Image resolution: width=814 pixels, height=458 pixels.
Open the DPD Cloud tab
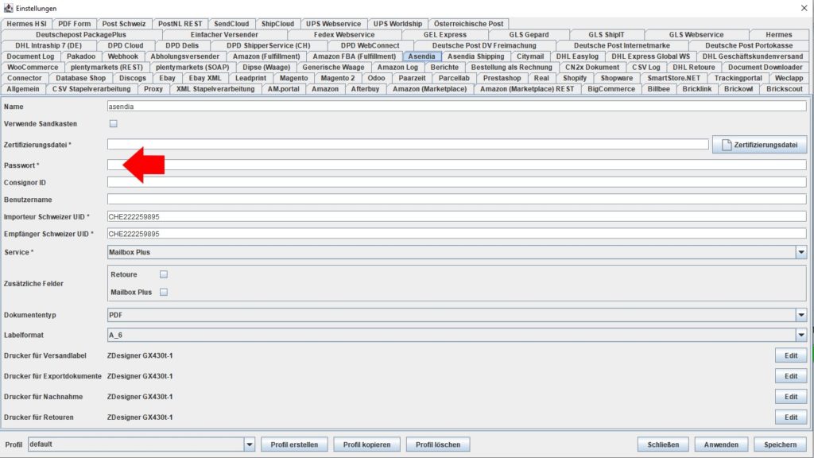point(126,45)
